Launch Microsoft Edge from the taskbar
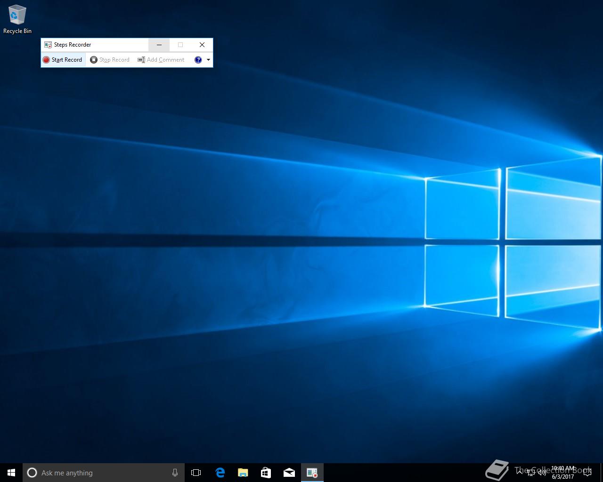Image resolution: width=603 pixels, height=482 pixels. (220, 473)
